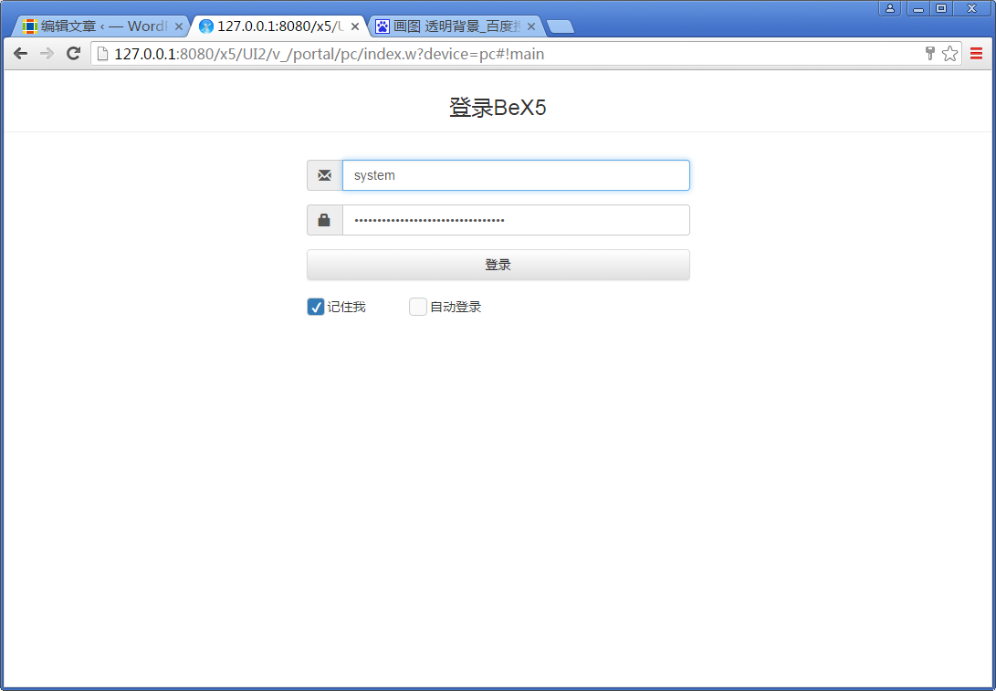996x691 pixels.
Task: Click the page info icon in the address bar
Action: 103,54
